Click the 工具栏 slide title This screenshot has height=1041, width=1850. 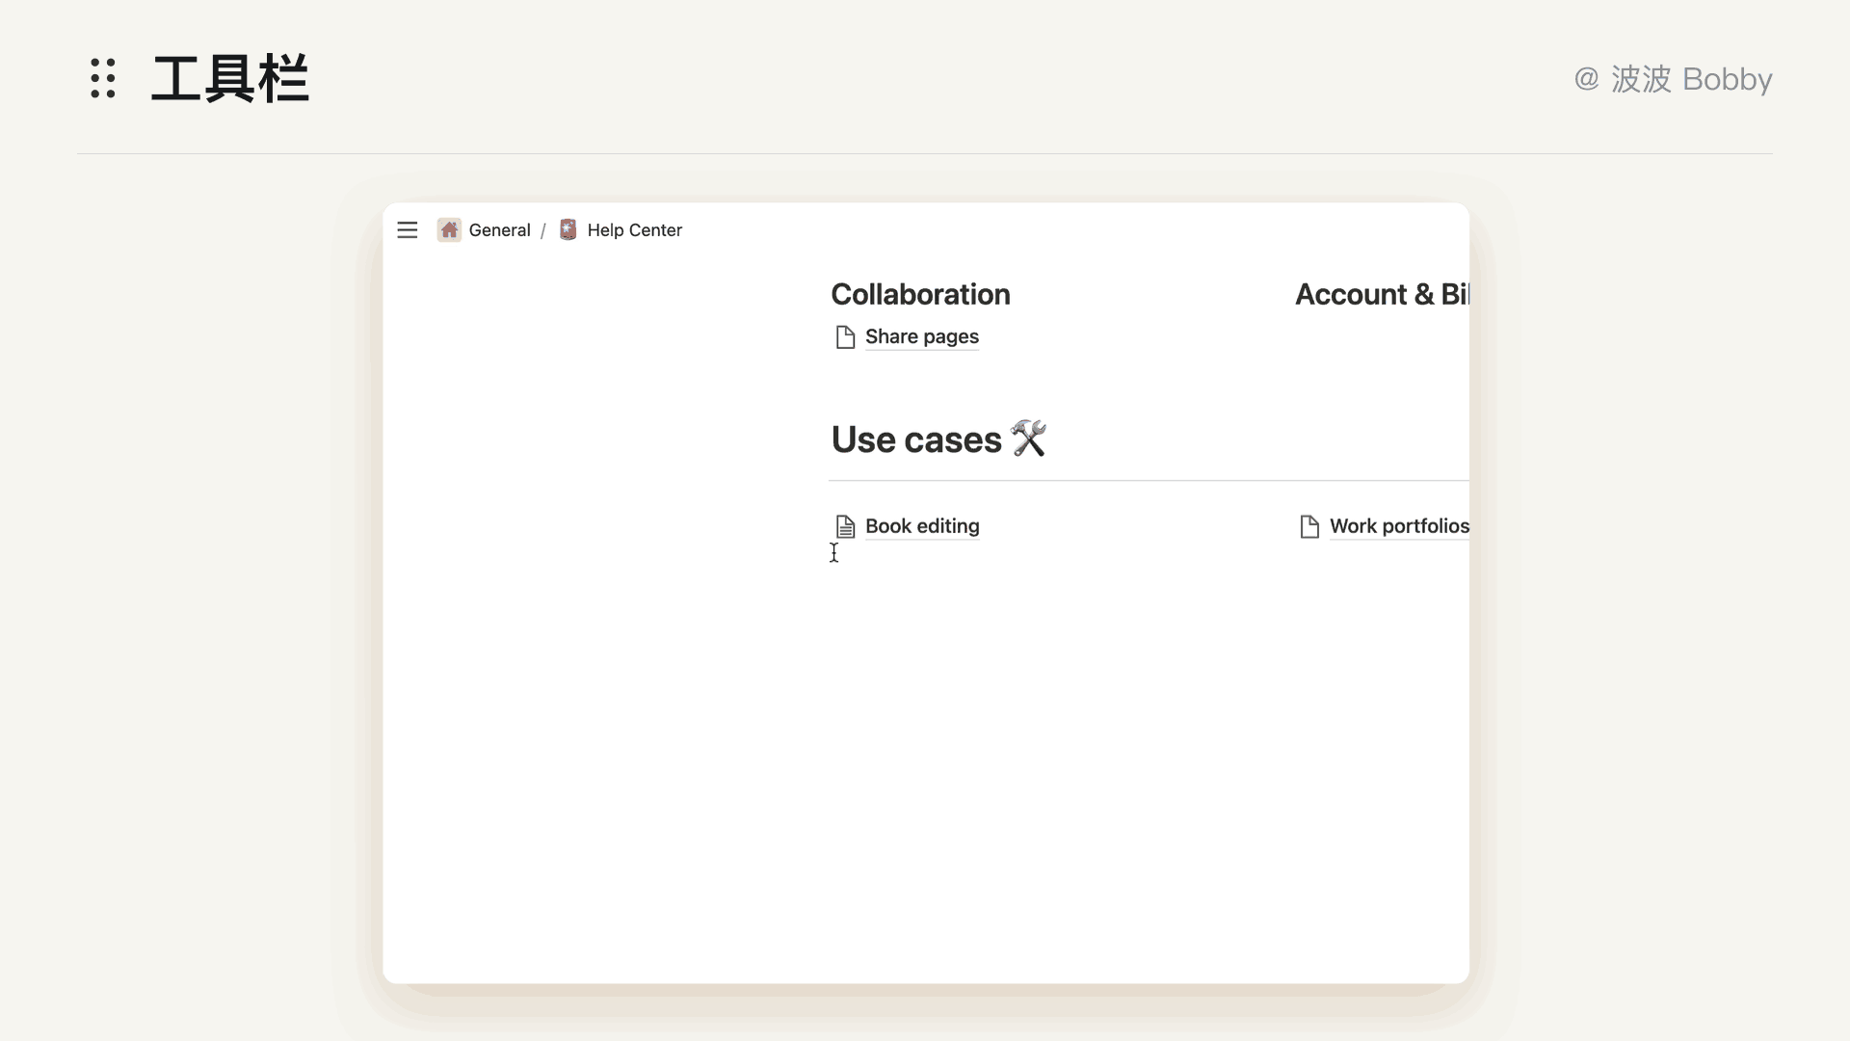click(x=230, y=79)
